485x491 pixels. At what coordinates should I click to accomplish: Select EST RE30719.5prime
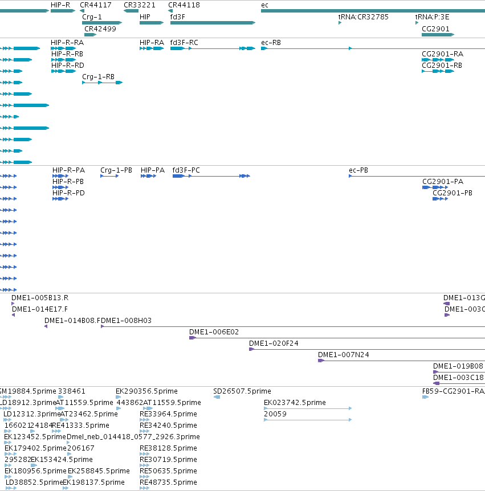144,465
